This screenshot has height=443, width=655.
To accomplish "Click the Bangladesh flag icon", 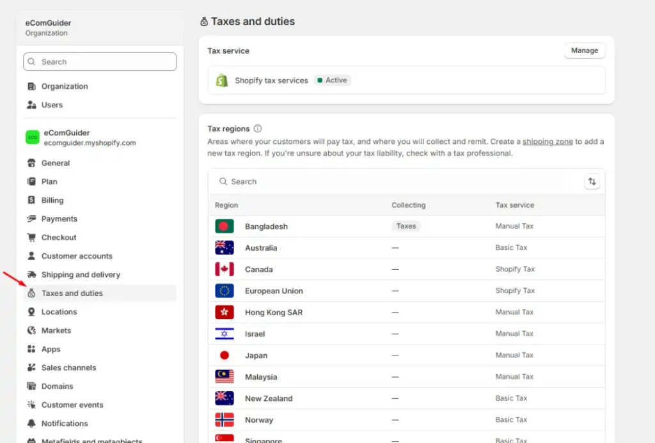I will coord(225,226).
